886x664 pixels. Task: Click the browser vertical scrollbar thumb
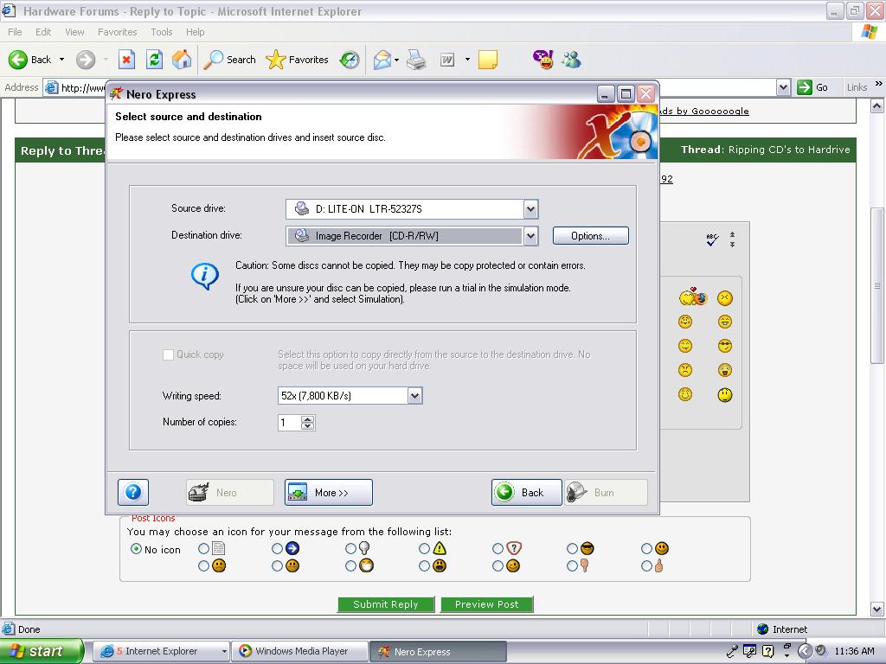(877, 285)
